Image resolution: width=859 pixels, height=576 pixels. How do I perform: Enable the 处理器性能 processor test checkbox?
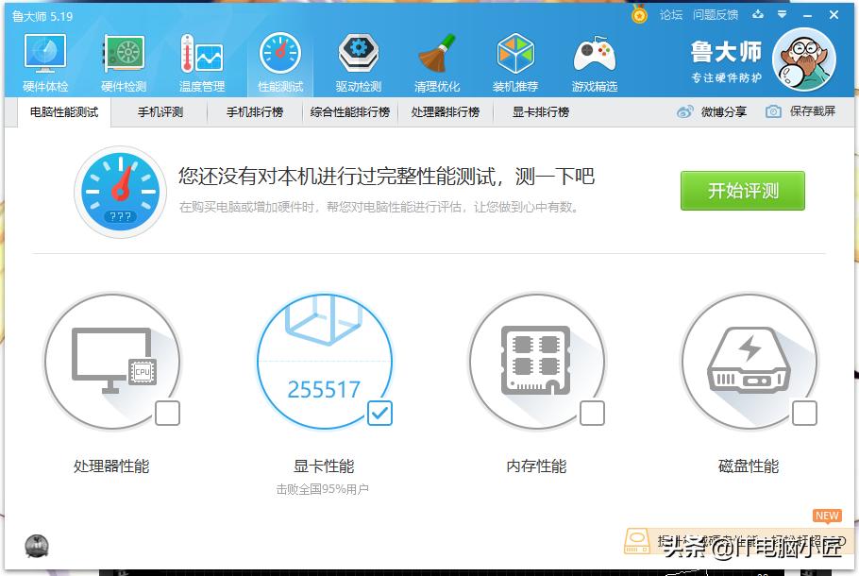(168, 414)
